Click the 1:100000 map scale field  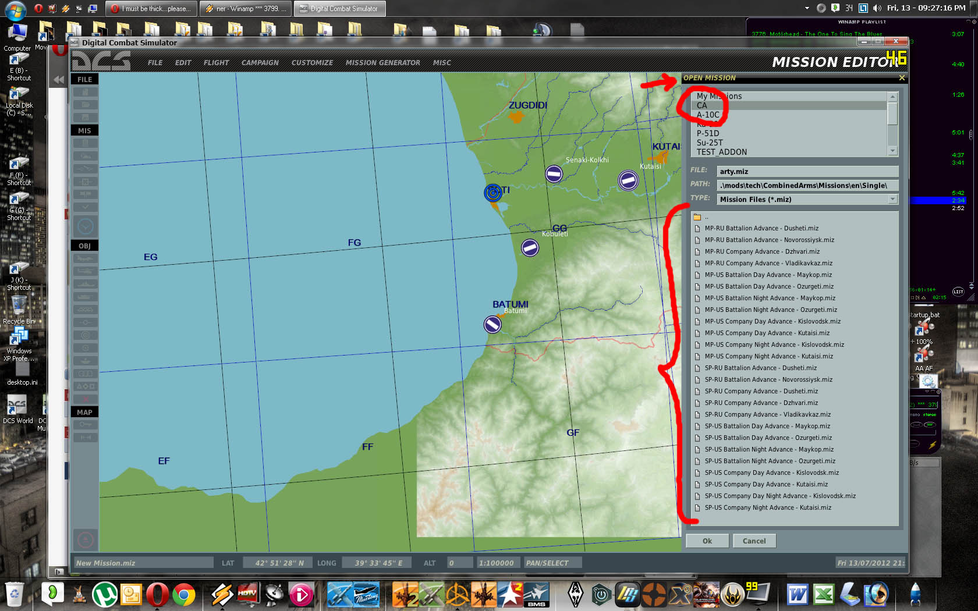(498, 563)
